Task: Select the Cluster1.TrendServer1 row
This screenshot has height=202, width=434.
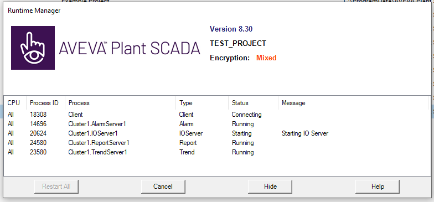Action: point(216,152)
